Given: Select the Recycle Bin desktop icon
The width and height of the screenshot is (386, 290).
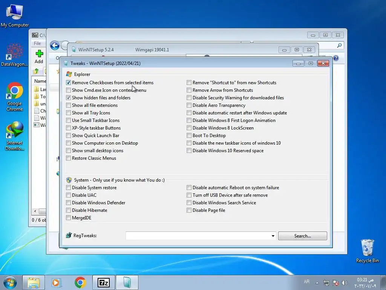Looking at the screenshot, I should coord(367,251).
